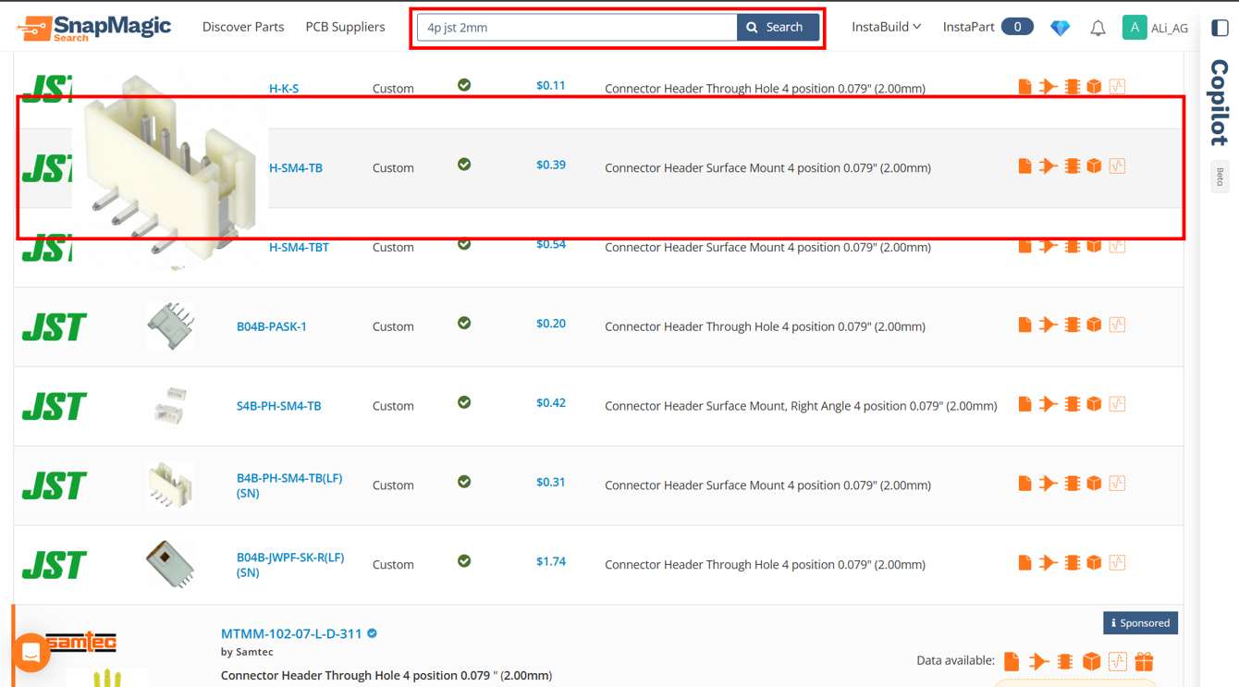The height and width of the screenshot is (687, 1239).
Task: Open the S4B-PH-SM4-TB part link
Action: tap(279, 406)
